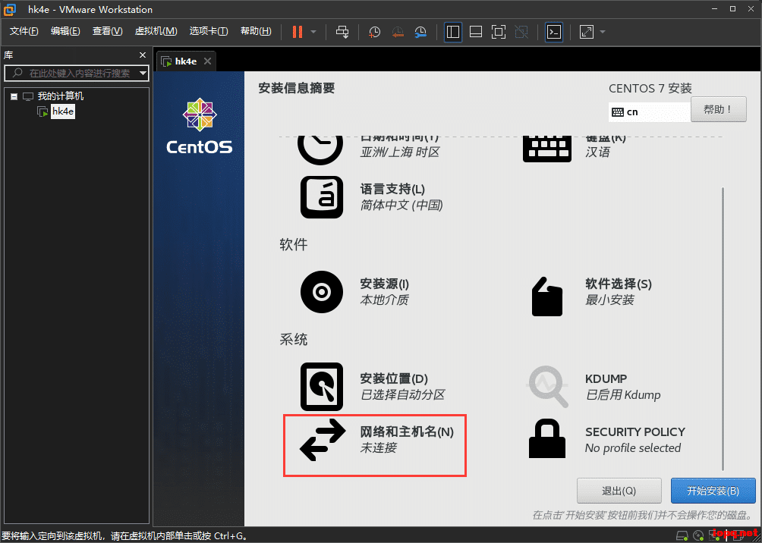The width and height of the screenshot is (762, 543).
Task: Switch to full screen mode
Action: coord(499,32)
